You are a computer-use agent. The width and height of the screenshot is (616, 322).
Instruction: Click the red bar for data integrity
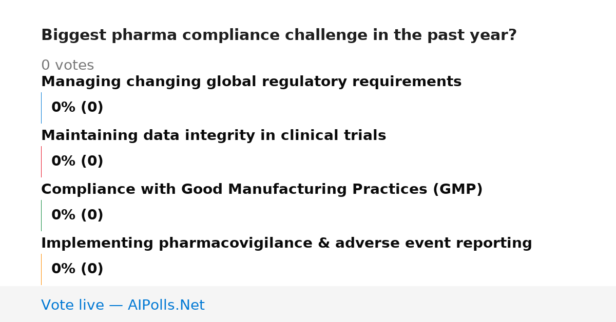click(x=41, y=162)
